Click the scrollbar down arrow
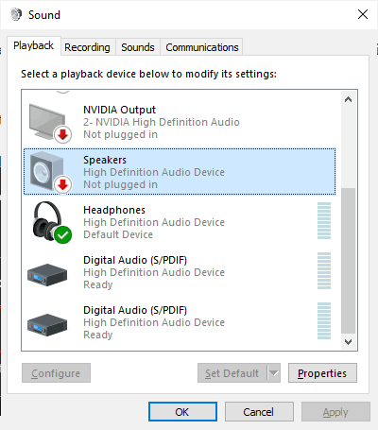Image resolution: width=378 pixels, height=430 pixels. tap(348, 341)
